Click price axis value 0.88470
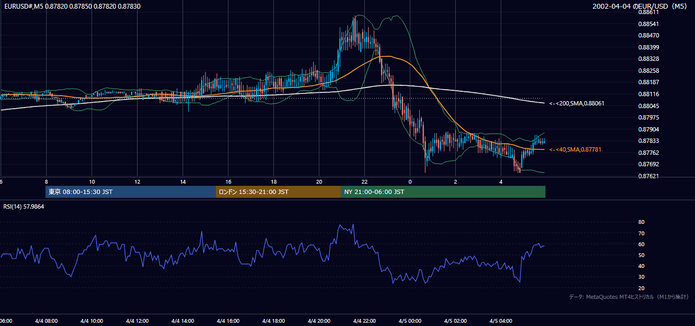 click(649, 35)
